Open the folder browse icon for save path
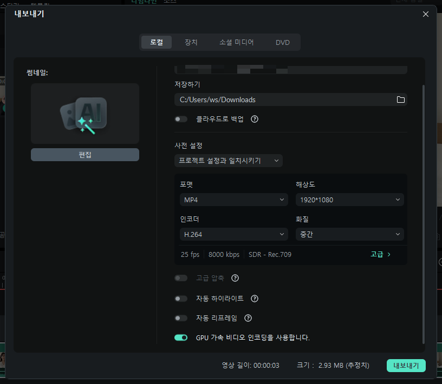The height and width of the screenshot is (384, 442). (x=401, y=100)
